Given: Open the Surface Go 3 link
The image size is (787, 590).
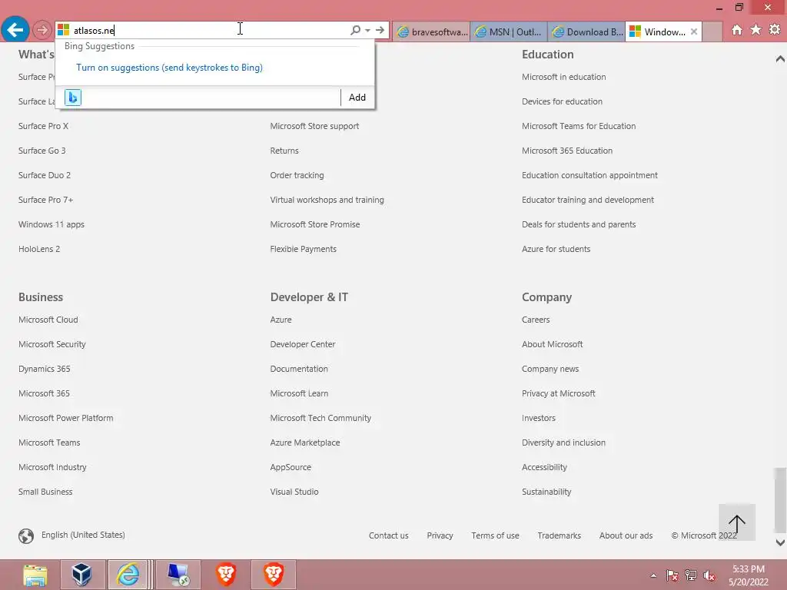Looking at the screenshot, I should 42,151.
